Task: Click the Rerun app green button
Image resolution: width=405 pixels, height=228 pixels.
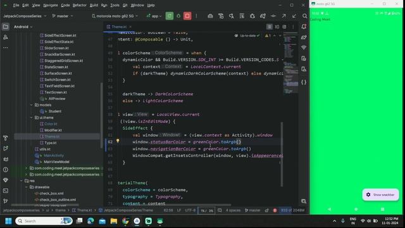Action: point(170,16)
